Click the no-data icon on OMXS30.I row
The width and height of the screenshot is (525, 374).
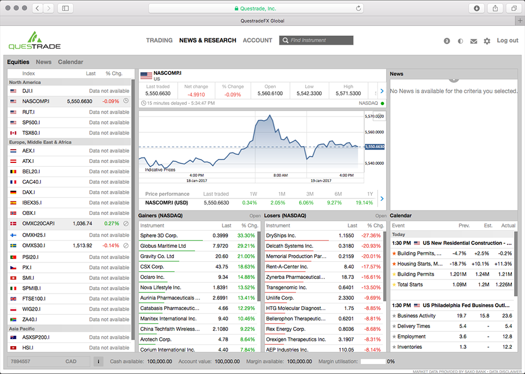click(126, 246)
